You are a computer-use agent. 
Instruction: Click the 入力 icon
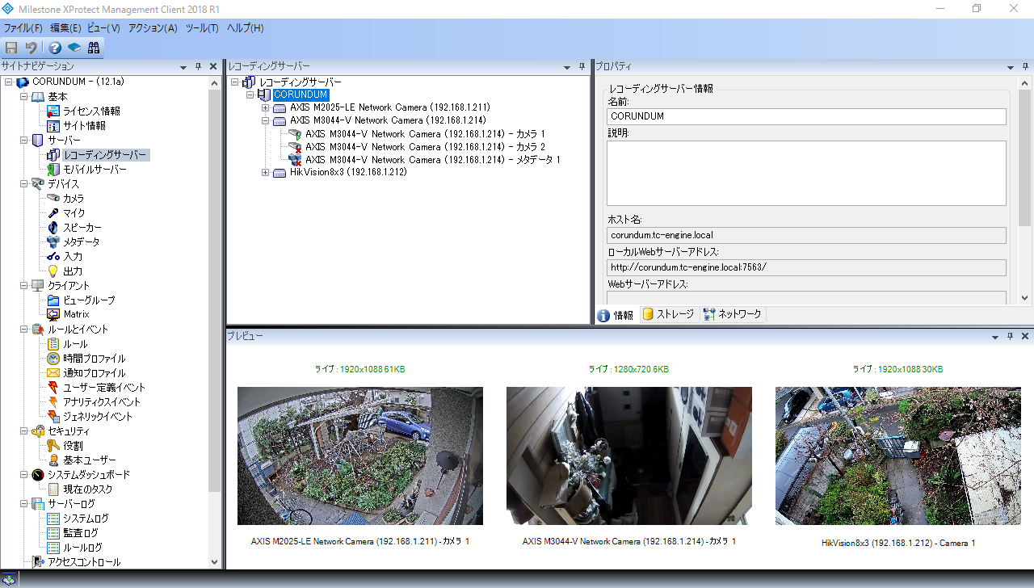pos(53,256)
